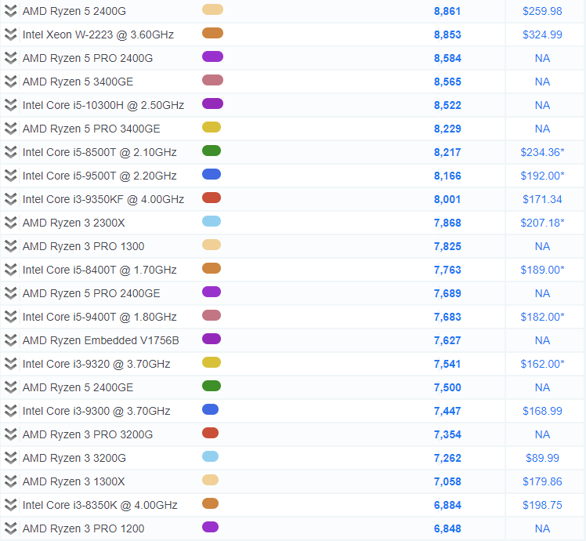Expand the AMD Ryzen 3 2300X row chevron

pyautogui.click(x=10, y=223)
